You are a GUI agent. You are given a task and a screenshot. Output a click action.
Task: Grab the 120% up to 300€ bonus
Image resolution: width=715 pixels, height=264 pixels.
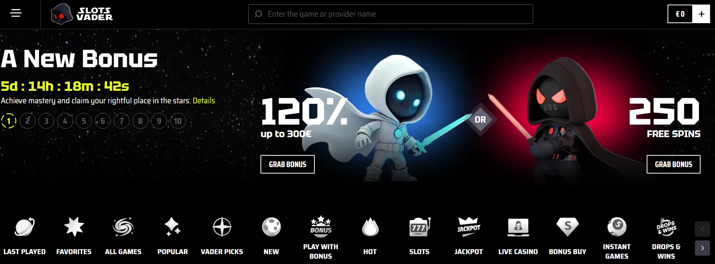[287, 164]
